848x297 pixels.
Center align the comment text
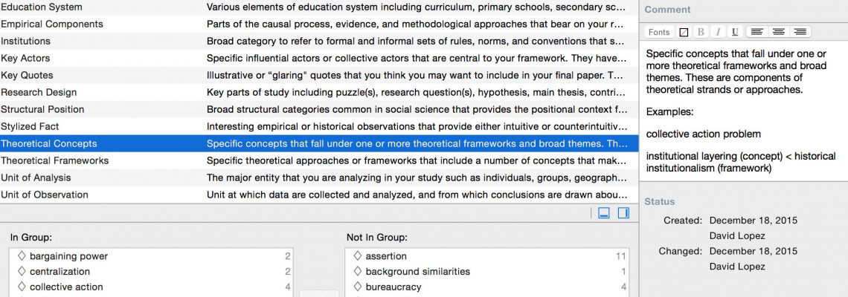pos(778,32)
